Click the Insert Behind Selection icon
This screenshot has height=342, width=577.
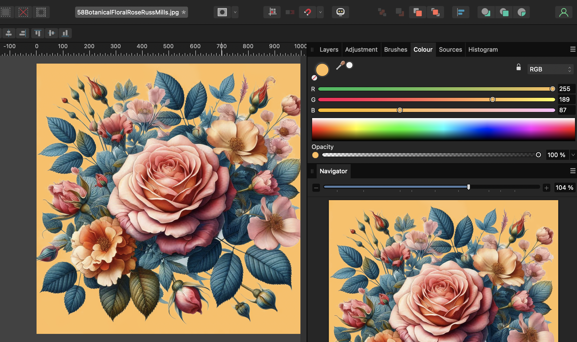tap(504, 12)
